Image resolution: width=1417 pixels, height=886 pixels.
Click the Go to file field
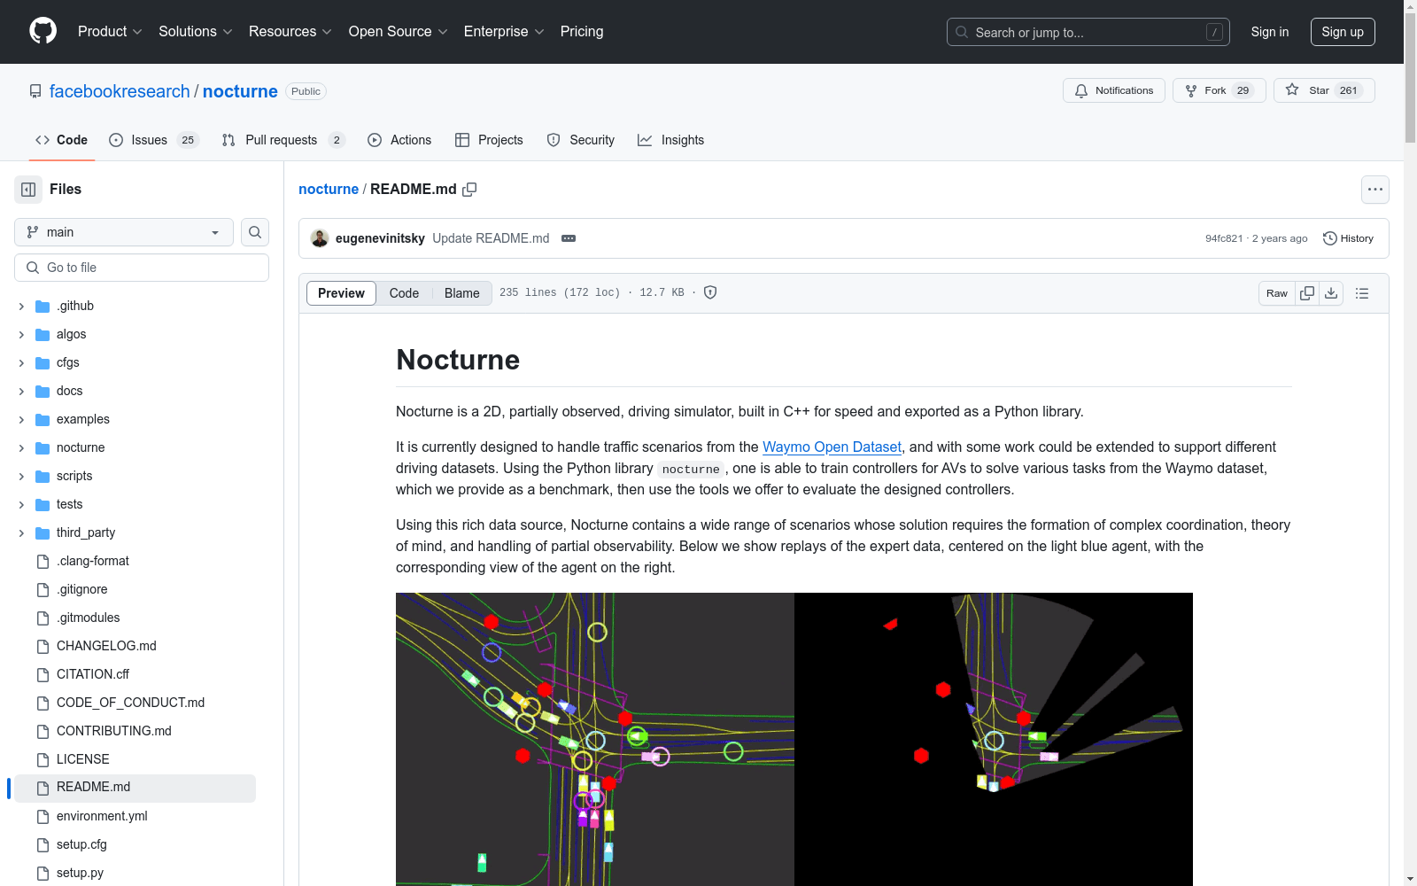[142, 268]
